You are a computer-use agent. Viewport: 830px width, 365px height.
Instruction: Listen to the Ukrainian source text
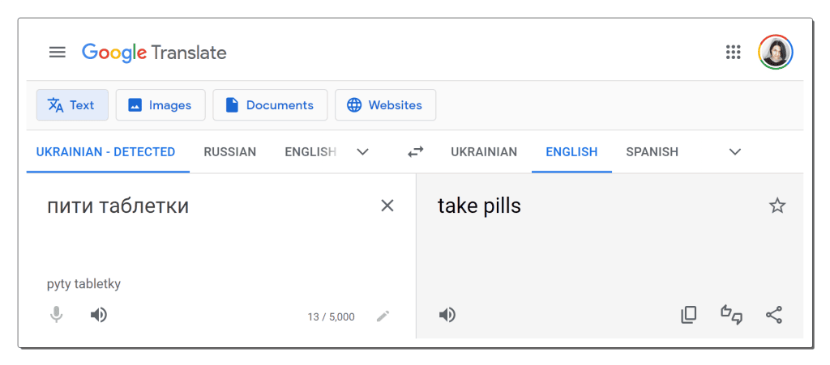point(98,316)
